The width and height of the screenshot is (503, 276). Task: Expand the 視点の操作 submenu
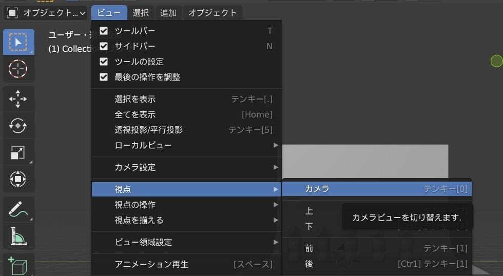[x=187, y=205]
